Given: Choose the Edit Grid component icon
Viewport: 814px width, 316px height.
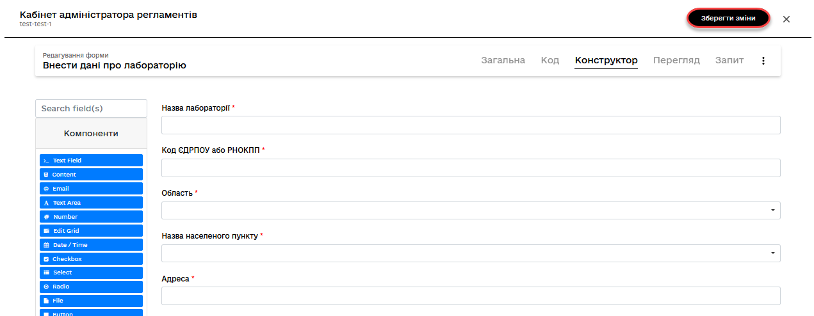Looking at the screenshot, I should pyautogui.click(x=46, y=231).
